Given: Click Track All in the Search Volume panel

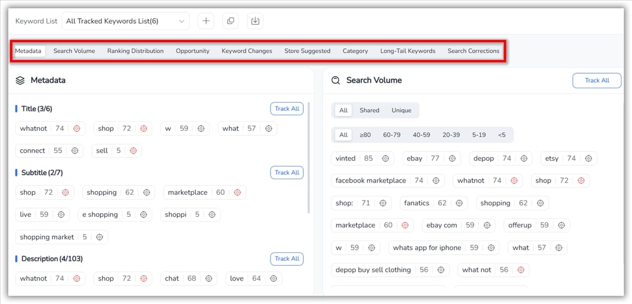Looking at the screenshot, I should pyautogui.click(x=597, y=80).
